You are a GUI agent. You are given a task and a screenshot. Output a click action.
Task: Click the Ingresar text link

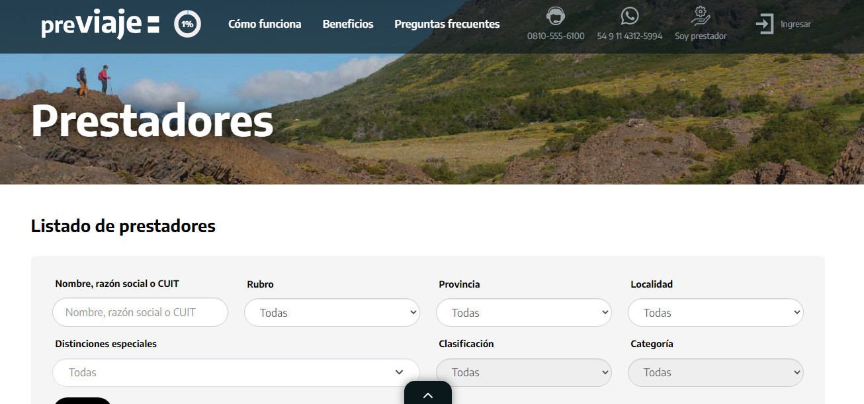[x=796, y=24]
